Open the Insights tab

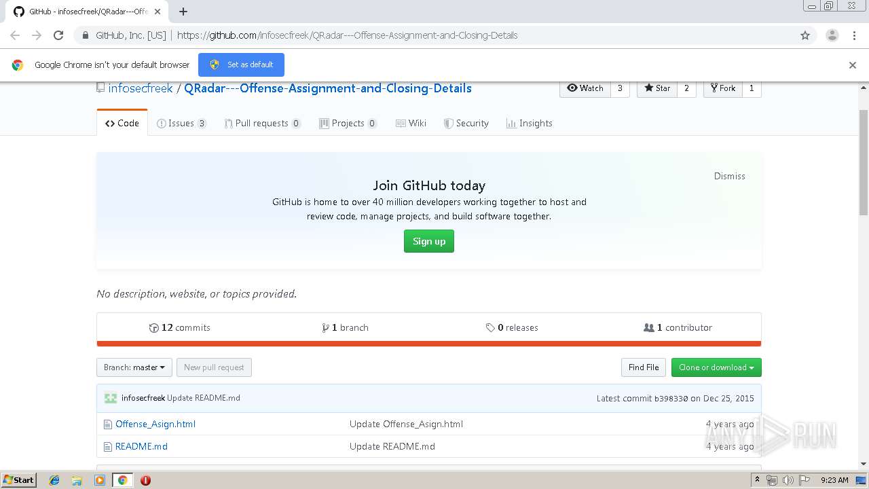pos(530,123)
